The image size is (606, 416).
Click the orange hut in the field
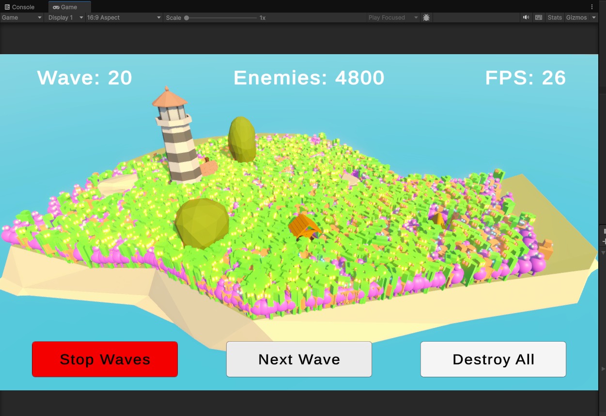[x=304, y=227]
